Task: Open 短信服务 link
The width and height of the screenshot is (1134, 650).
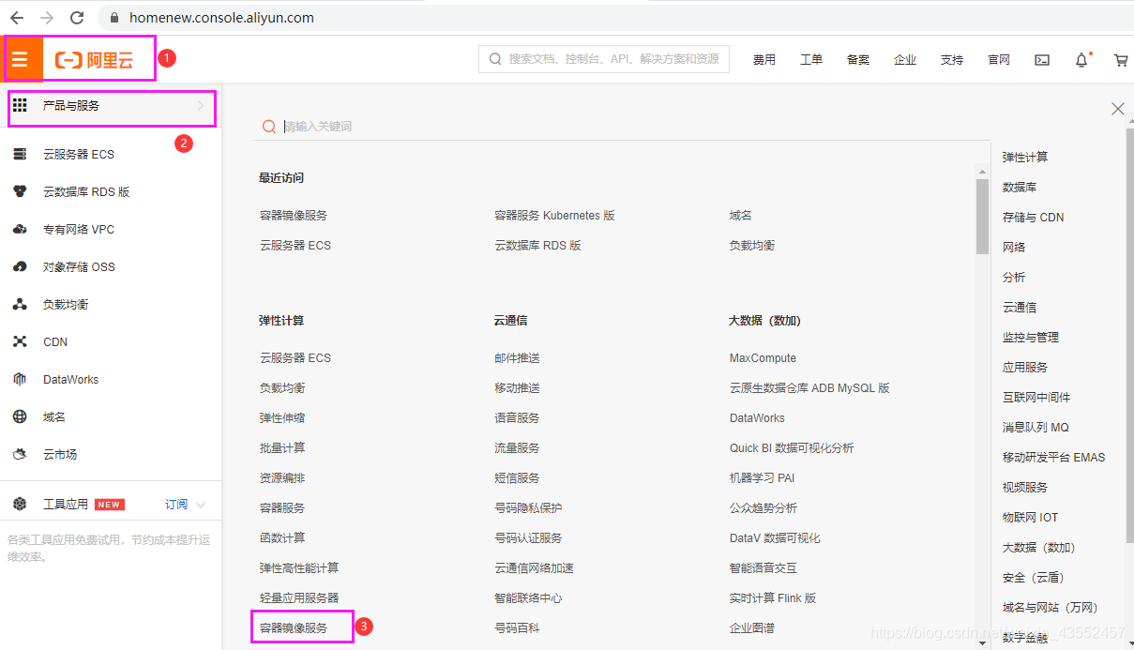Action: [x=517, y=478]
